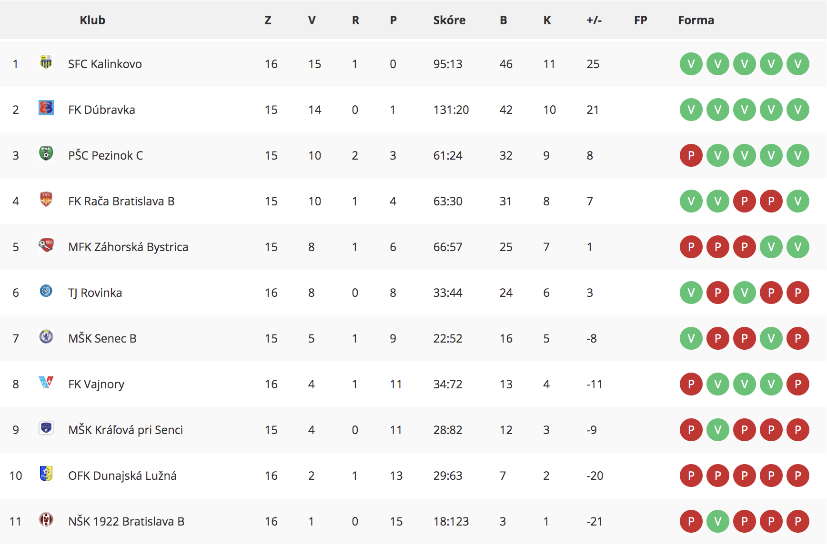Click the FK Vajnory club logo

46,382
